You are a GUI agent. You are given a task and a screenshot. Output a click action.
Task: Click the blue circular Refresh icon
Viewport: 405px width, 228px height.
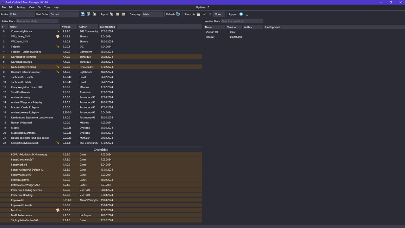click(178, 14)
